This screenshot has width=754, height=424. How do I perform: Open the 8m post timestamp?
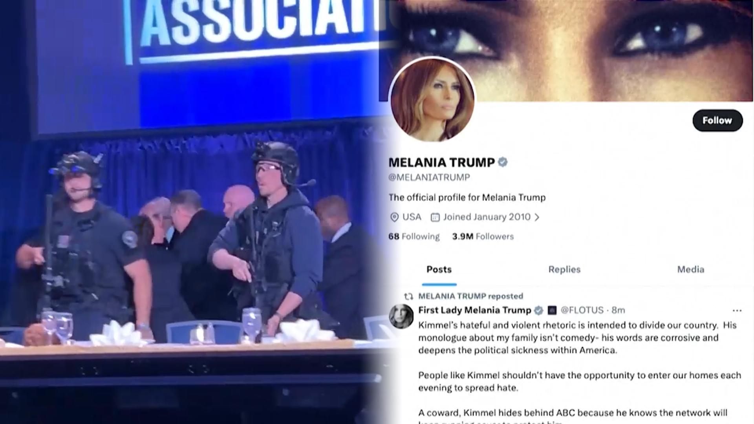point(618,310)
